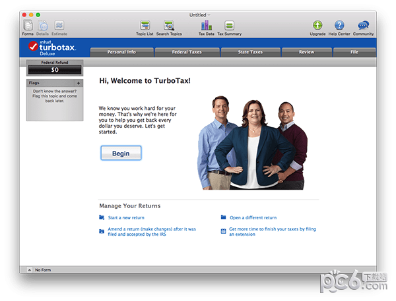The height and width of the screenshot is (301, 396).
Task: Expand the No Form panel arrow
Action: point(29,270)
